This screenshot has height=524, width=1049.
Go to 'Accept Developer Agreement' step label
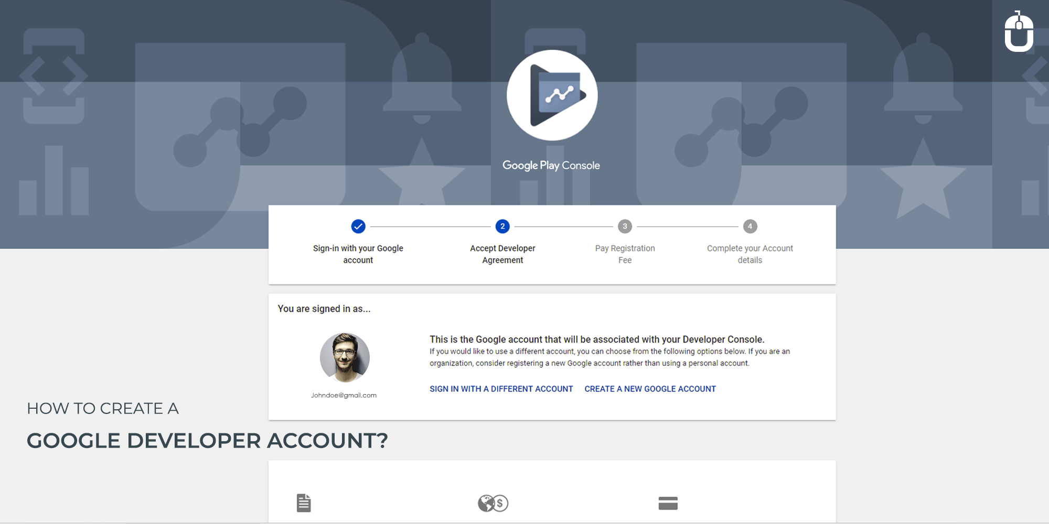click(x=502, y=254)
